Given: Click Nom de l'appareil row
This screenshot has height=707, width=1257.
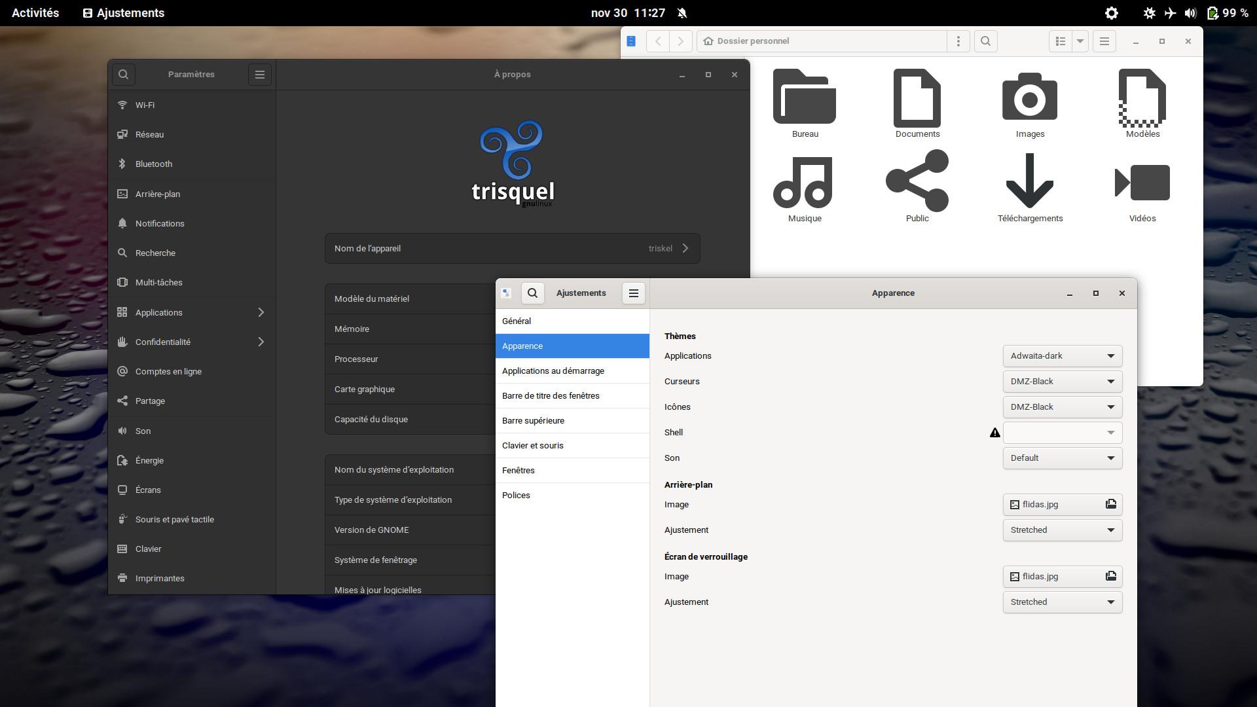Looking at the screenshot, I should (512, 249).
